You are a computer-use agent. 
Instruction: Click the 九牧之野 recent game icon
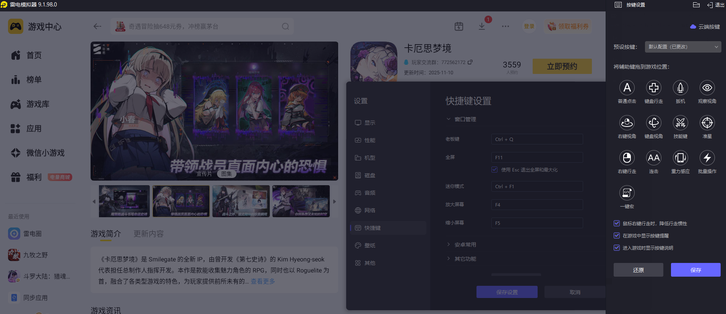pos(14,255)
